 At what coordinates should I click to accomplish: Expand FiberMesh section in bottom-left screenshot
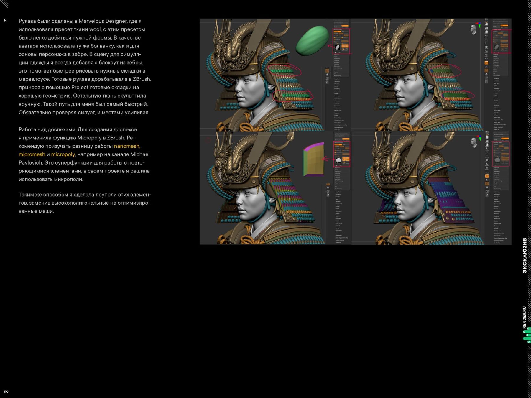pos(338,201)
